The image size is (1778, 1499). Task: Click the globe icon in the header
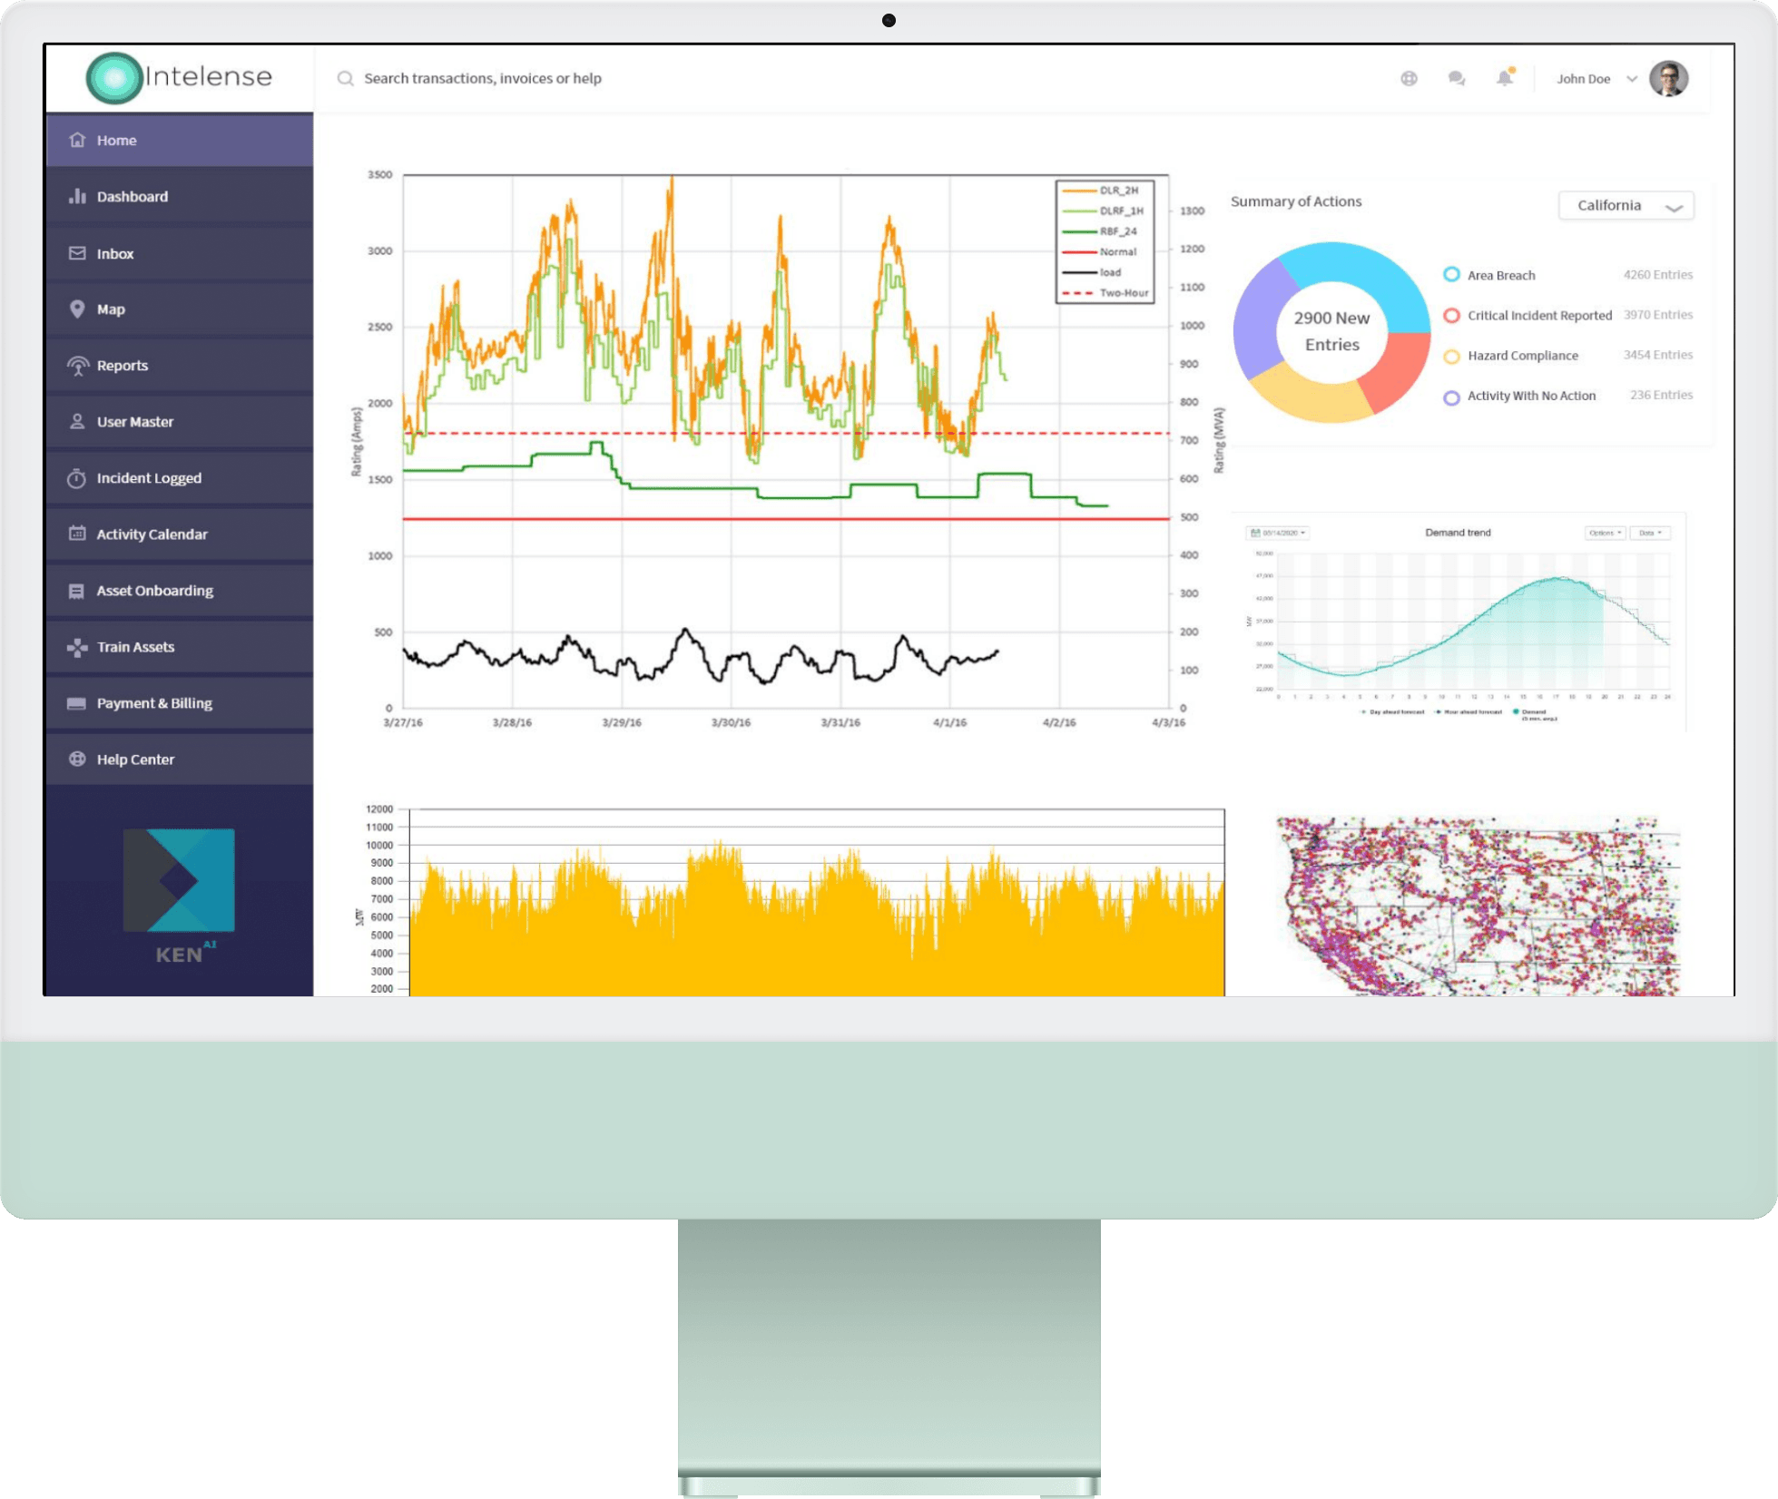click(x=1409, y=79)
